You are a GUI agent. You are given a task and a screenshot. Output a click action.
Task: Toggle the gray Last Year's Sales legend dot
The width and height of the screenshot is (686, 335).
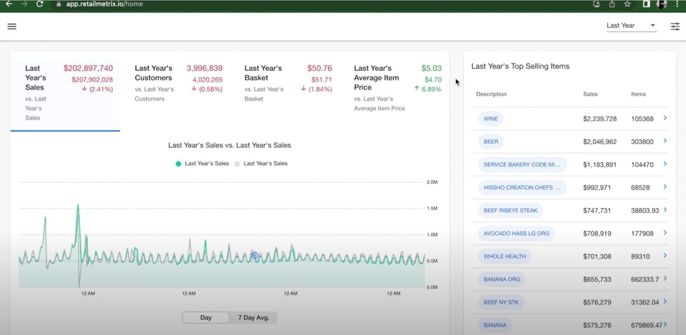(237, 164)
